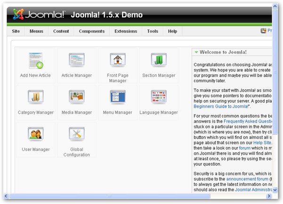Open the Frequently Asked Questions link

click(248, 121)
